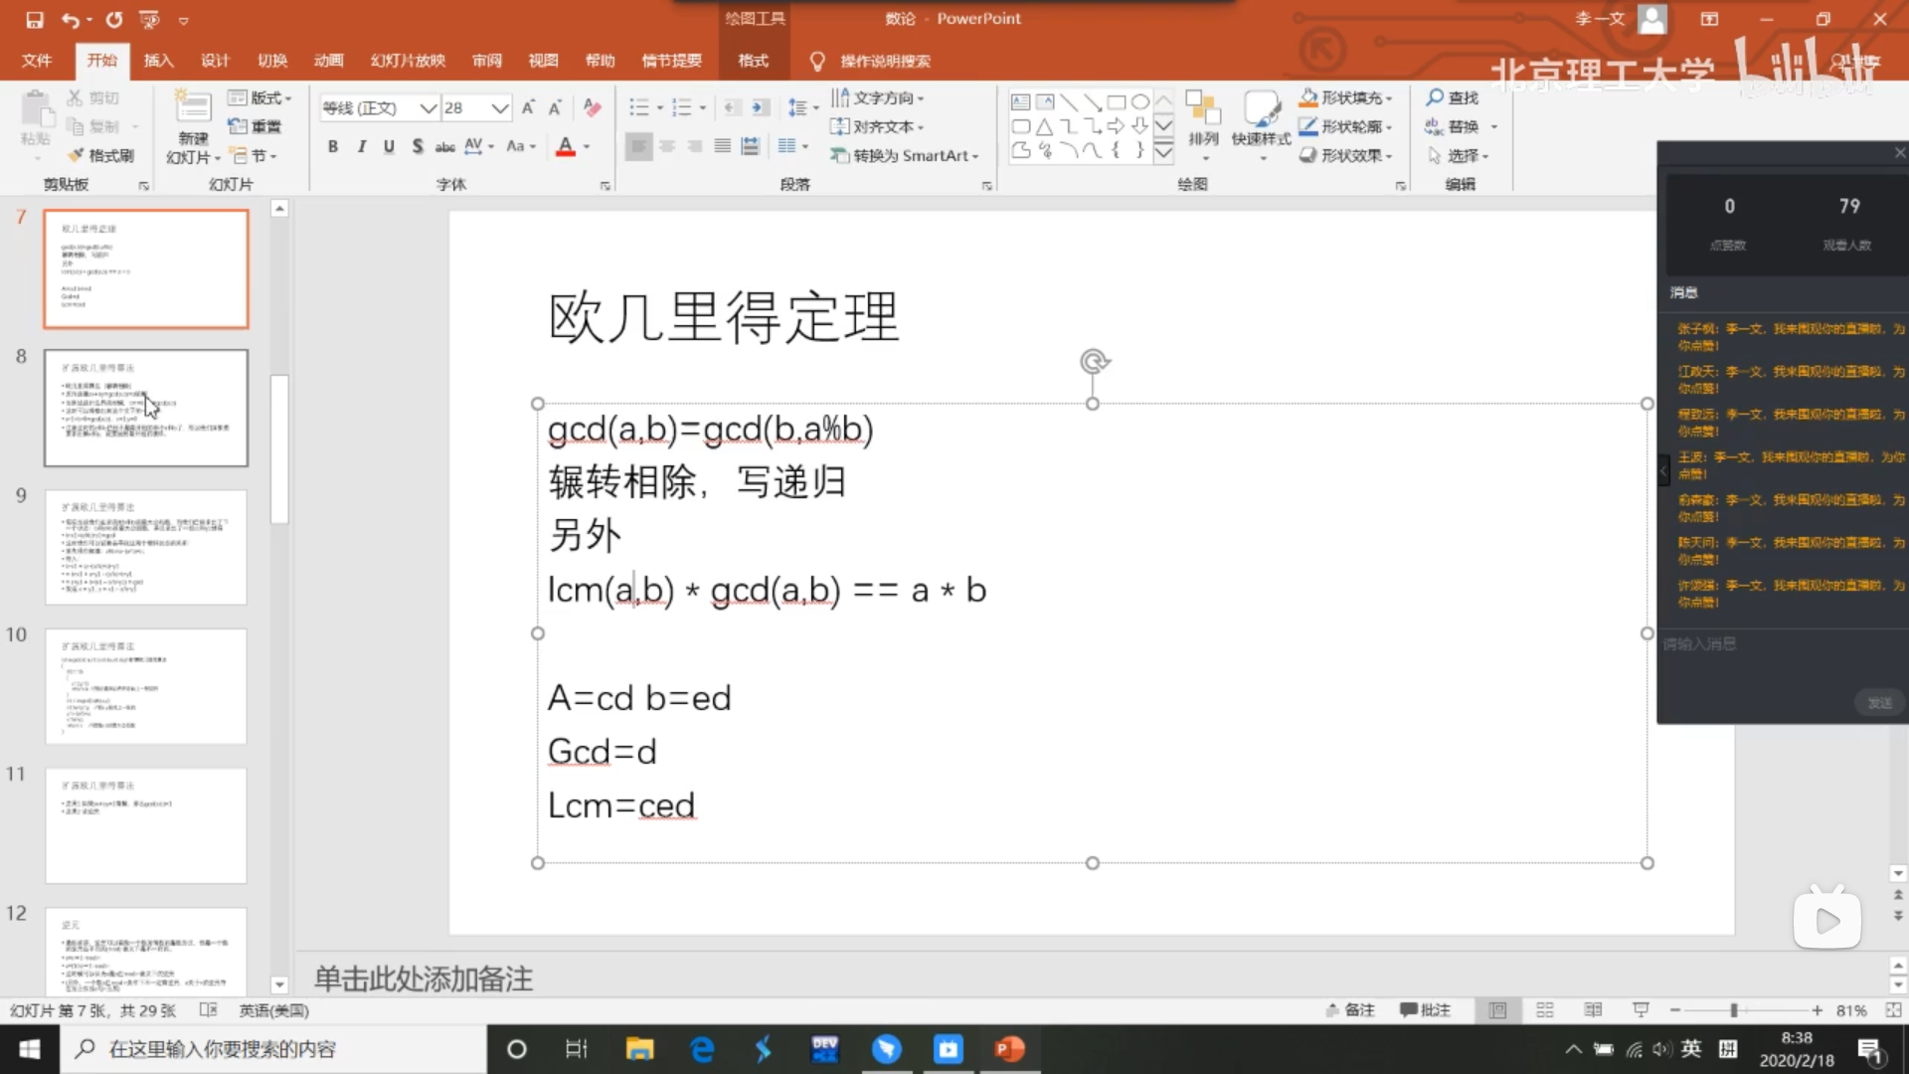The image size is (1909, 1074).
Task: Open the Arrange shapes tool
Action: pyautogui.click(x=1203, y=124)
